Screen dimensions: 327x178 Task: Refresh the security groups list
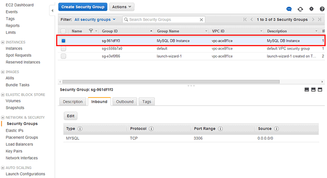(300, 9)
